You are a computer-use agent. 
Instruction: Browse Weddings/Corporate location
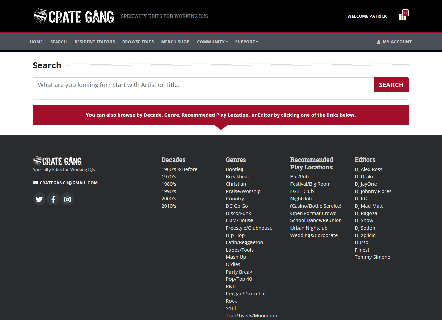tap(314, 235)
